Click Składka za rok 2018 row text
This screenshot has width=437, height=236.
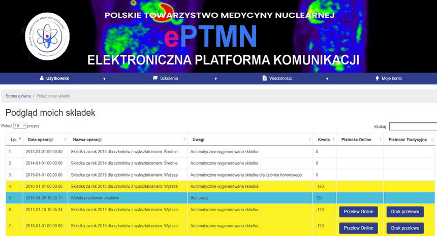[x=124, y=226]
